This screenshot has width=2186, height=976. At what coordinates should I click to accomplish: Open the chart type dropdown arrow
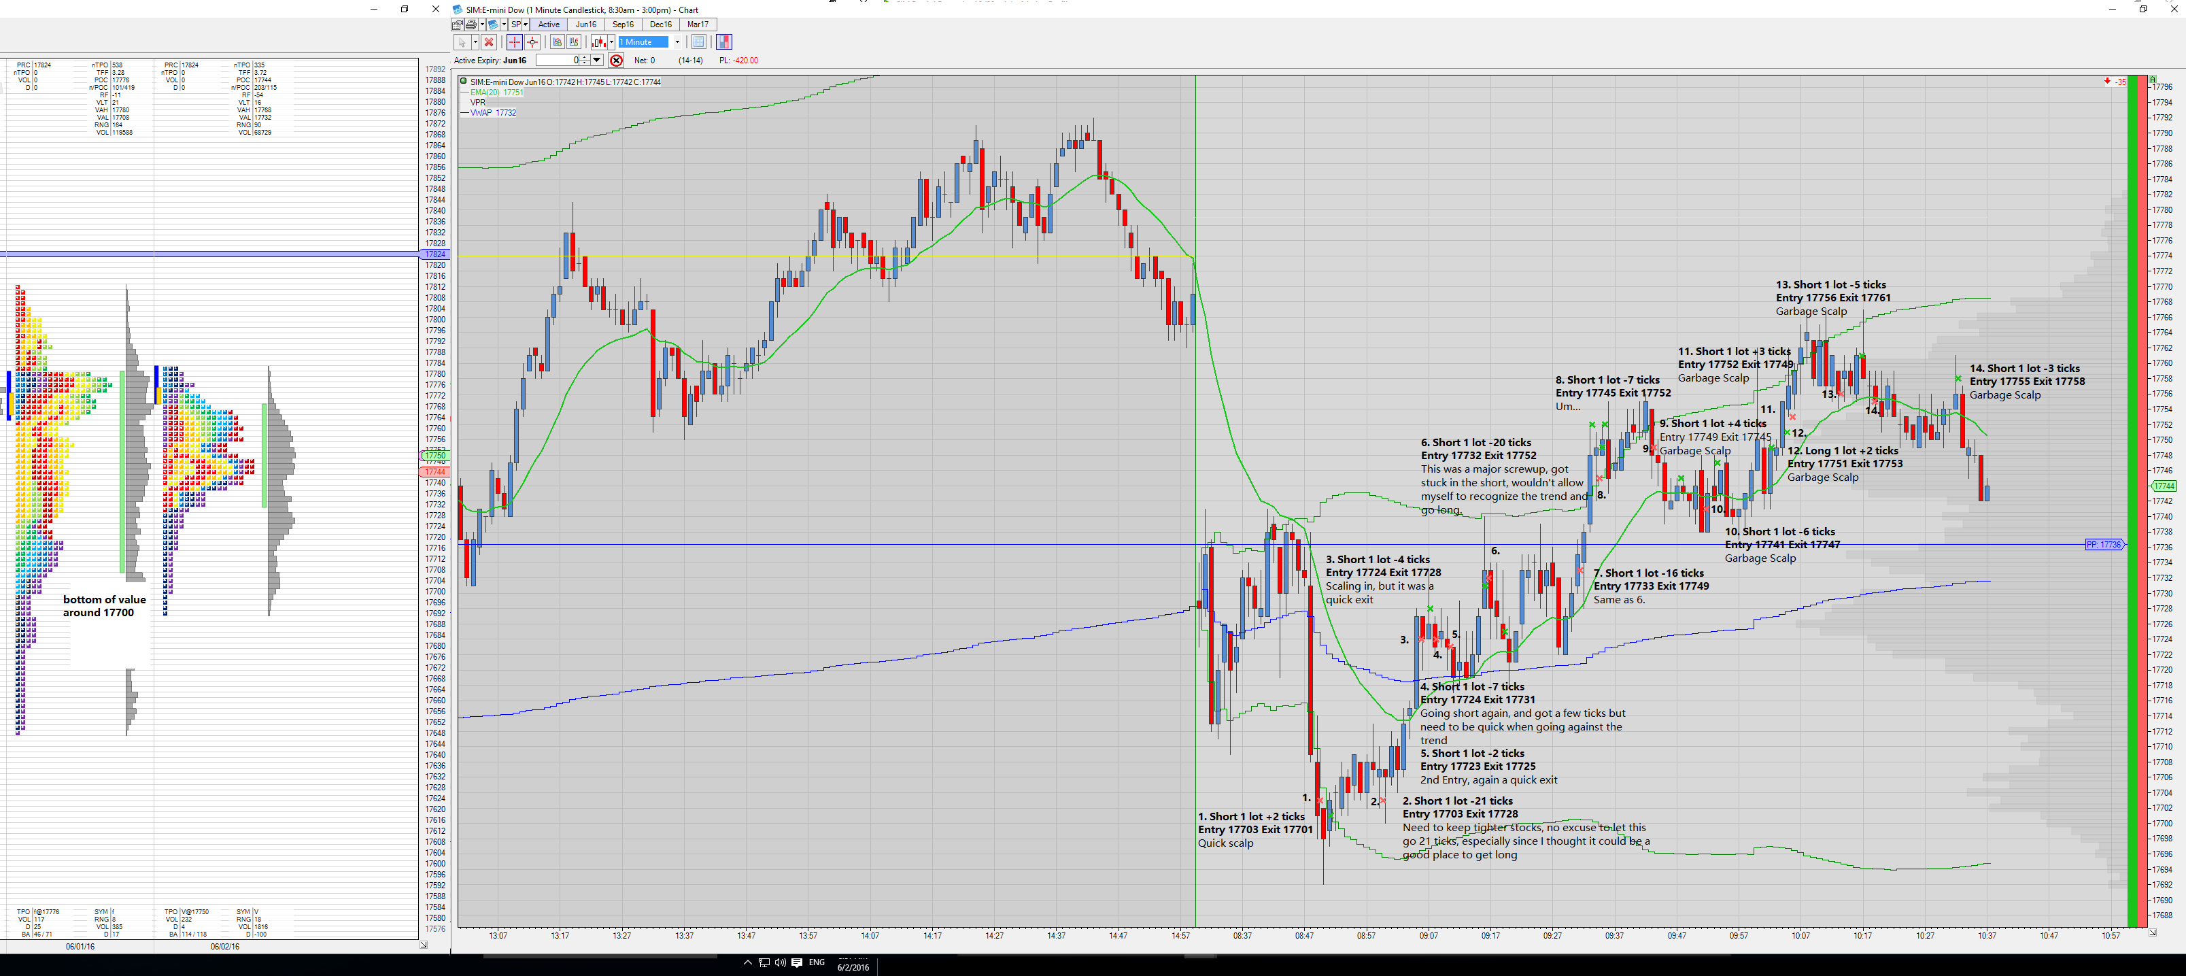pos(611,42)
